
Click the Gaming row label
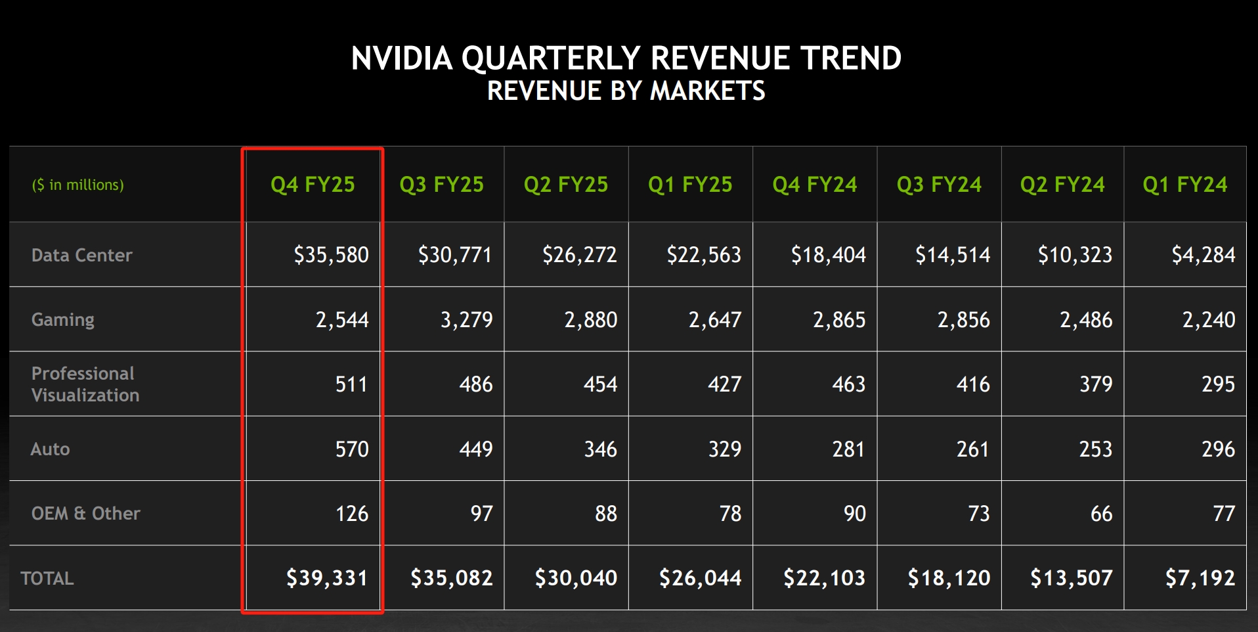(x=63, y=320)
